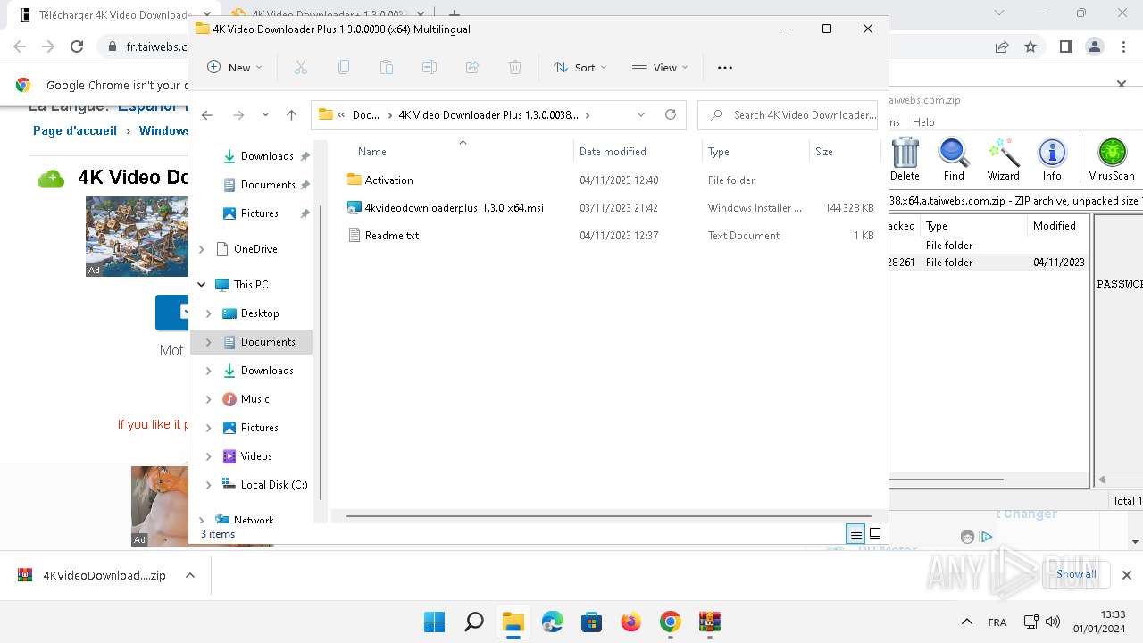Go up one folder level in Explorer
1143x643 pixels.
click(291, 114)
